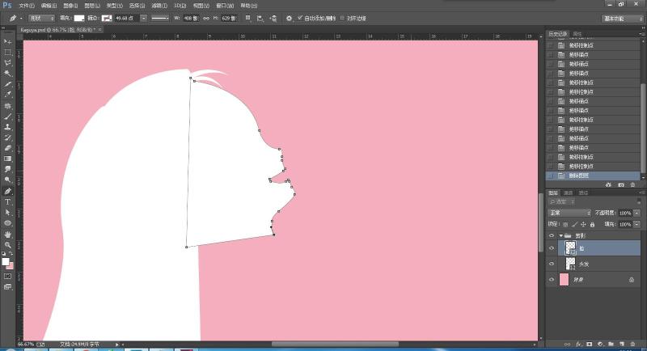The width and height of the screenshot is (647, 351).
Task: Select the Hand tool
Action: 7,235
